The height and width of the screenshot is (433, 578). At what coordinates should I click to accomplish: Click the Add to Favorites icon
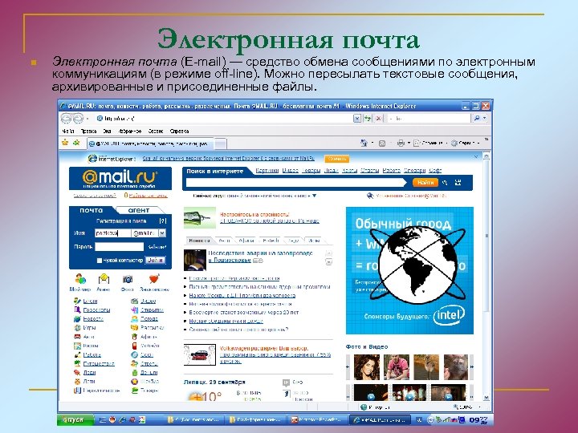pos(76,142)
